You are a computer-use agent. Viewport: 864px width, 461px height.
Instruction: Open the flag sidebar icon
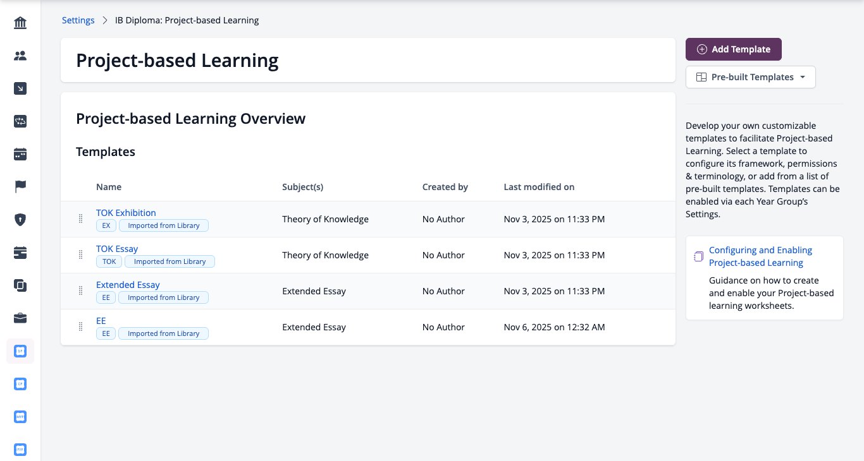(20, 187)
